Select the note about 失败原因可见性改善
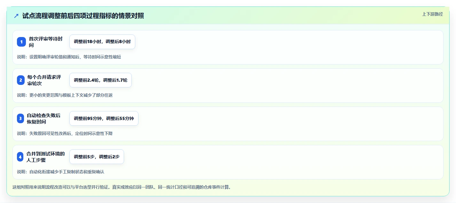 (65, 133)
